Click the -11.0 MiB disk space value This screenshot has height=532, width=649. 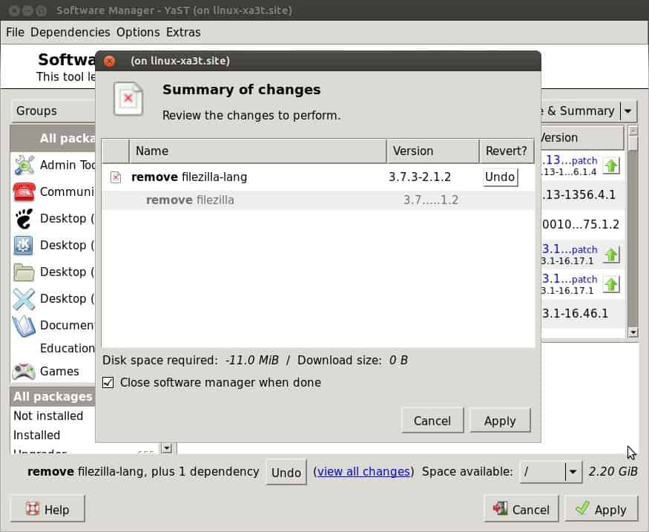click(251, 360)
